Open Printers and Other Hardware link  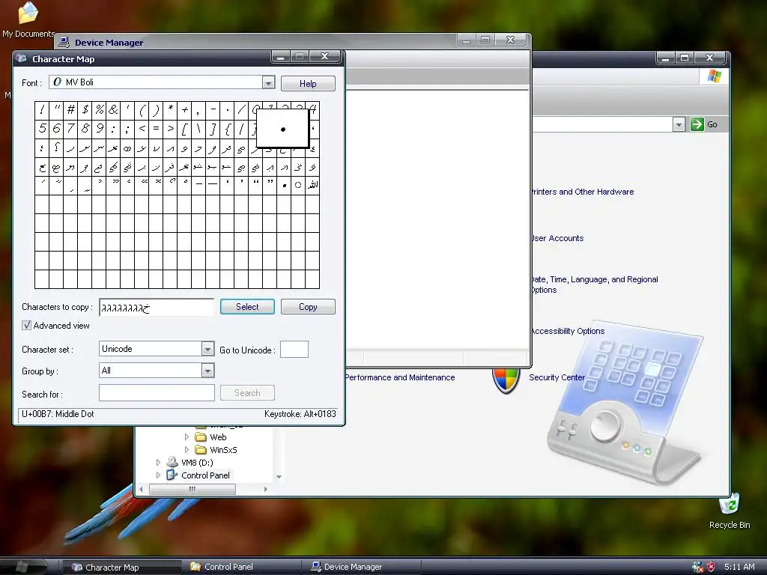pos(582,192)
